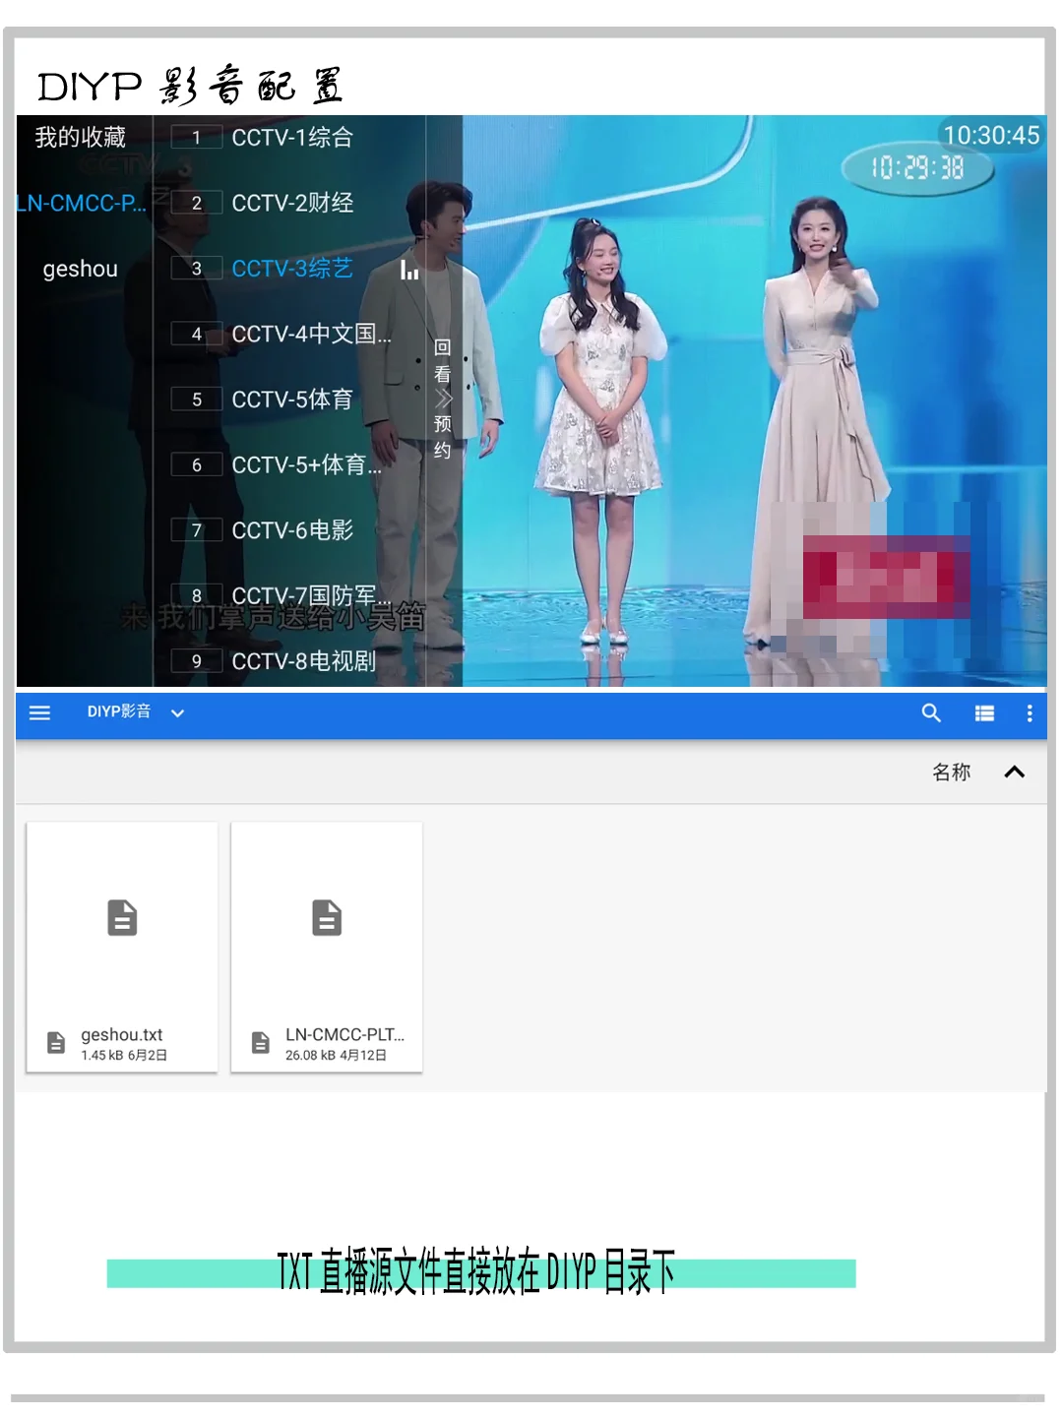
Task: Select the LN-CMCC-P... source category
Action: (81, 203)
